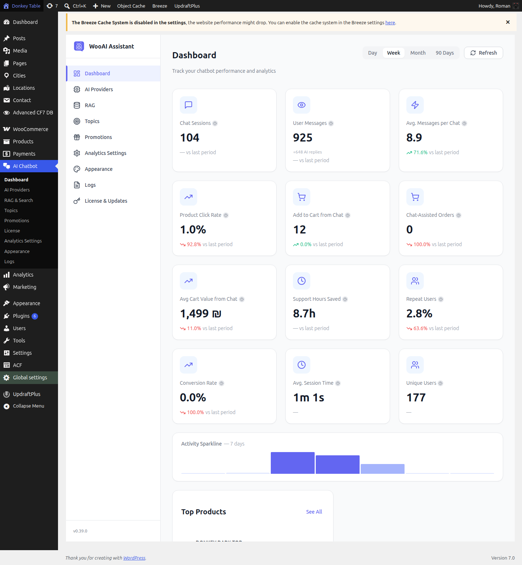Image resolution: width=522 pixels, height=565 pixels.
Task: Dismiss the Breeze Cache notice with the X
Action: coord(508,22)
